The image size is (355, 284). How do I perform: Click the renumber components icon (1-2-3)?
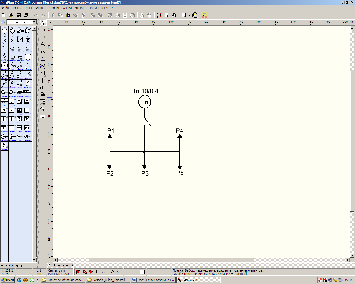(159, 15)
